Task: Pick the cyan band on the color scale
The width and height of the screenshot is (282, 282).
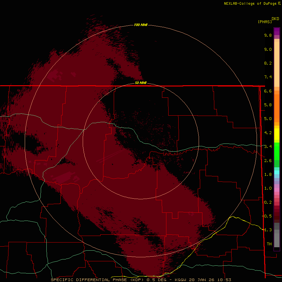Action: [x=277, y=172]
